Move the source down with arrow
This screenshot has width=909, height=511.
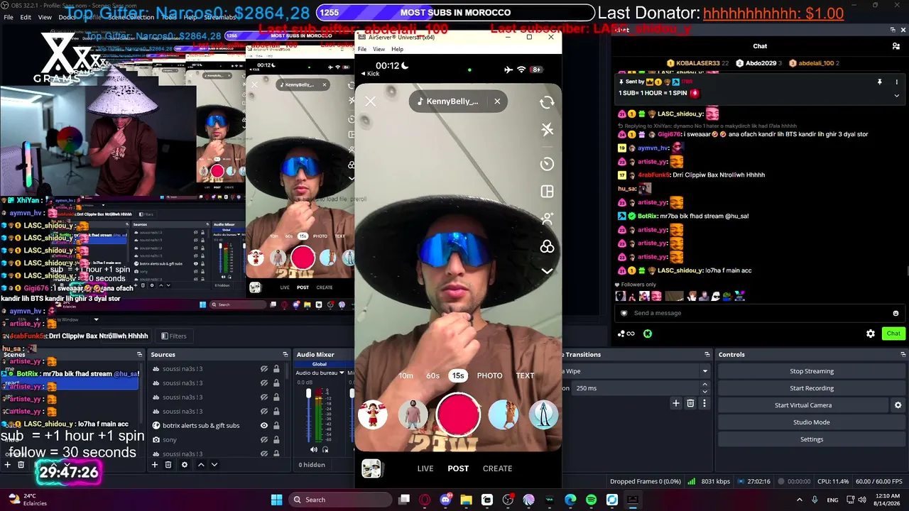pyautogui.click(x=214, y=465)
